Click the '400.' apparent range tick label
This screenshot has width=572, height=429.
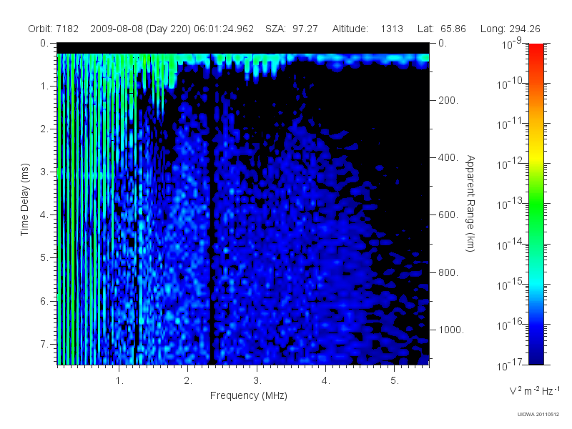448,157
